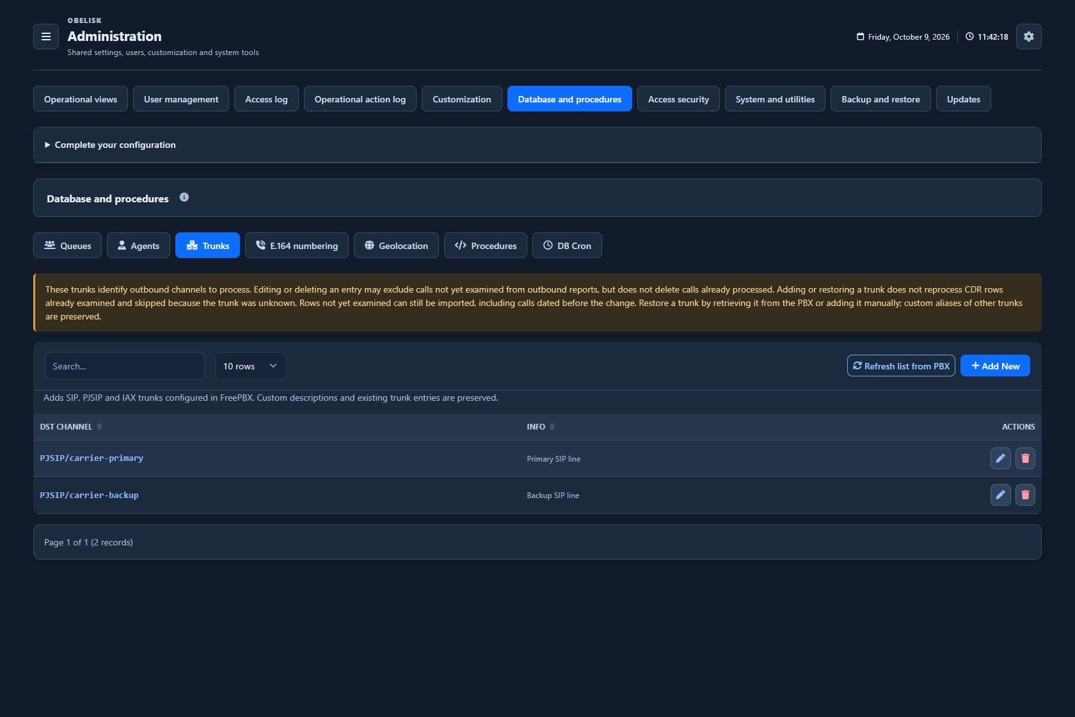This screenshot has width=1075, height=717.
Task: Click PJSIP/carrier-primary channel text
Action: pos(92,458)
